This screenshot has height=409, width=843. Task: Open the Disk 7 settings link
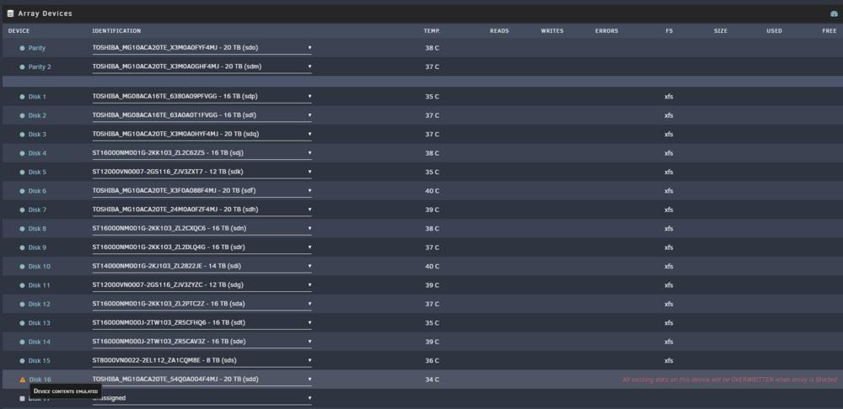(37, 210)
